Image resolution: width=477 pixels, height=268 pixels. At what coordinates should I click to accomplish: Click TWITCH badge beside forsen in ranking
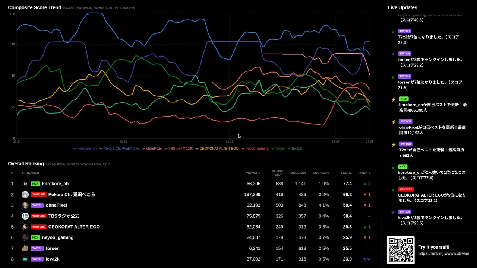coord(37,248)
